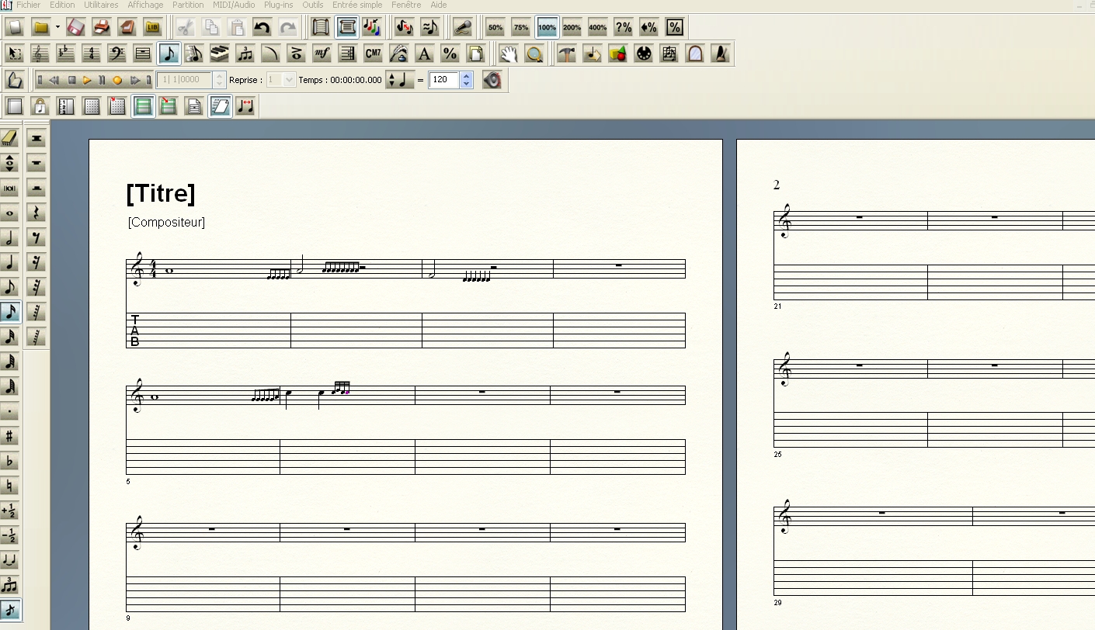The width and height of the screenshot is (1095, 630).
Task: Increase tempo with the spinner up arrow
Action: point(466,76)
